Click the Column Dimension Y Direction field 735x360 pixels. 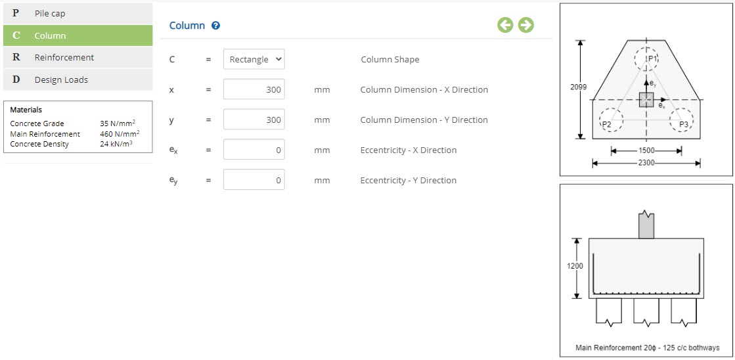tap(254, 120)
